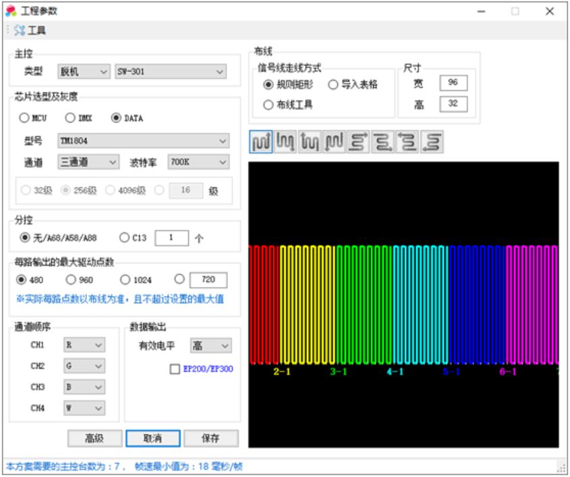Open chip model dropdown TM1804
Viewport: 570px width, 477px height.
tap(143, 141)
